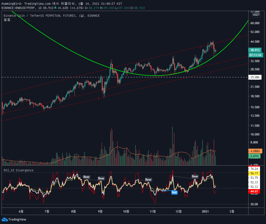Click the low value L:37.000 in header

click(x=122, y=8)
